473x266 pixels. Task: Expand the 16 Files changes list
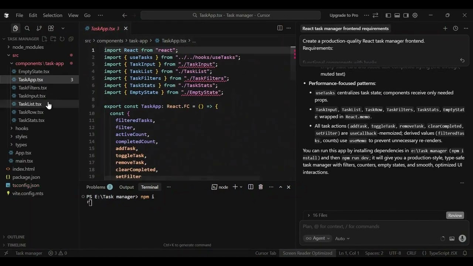point(317,215)
